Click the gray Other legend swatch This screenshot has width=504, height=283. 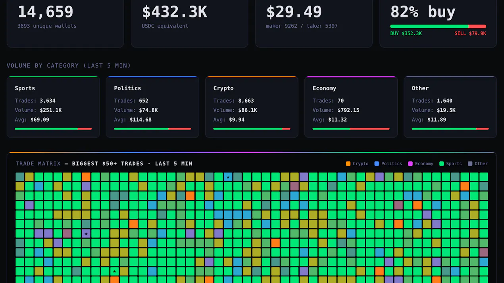[x=470, y=164]
